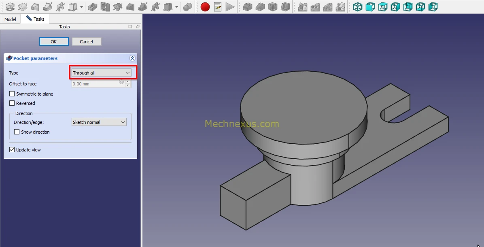
Task: Uncheck the Update view checkbox
Action: [x=12, y=150]
